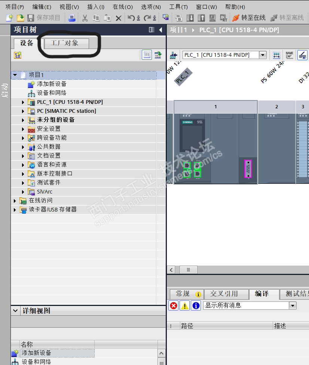Expand 未分组的设备 node

click(23, 120)
